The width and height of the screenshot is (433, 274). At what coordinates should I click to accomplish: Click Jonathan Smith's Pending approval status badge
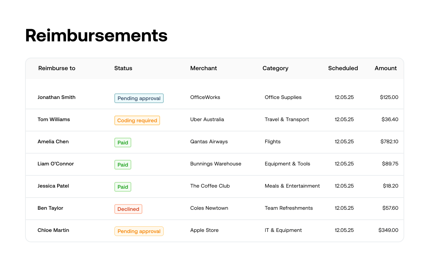pyautogui.click(x=139, y=98)
